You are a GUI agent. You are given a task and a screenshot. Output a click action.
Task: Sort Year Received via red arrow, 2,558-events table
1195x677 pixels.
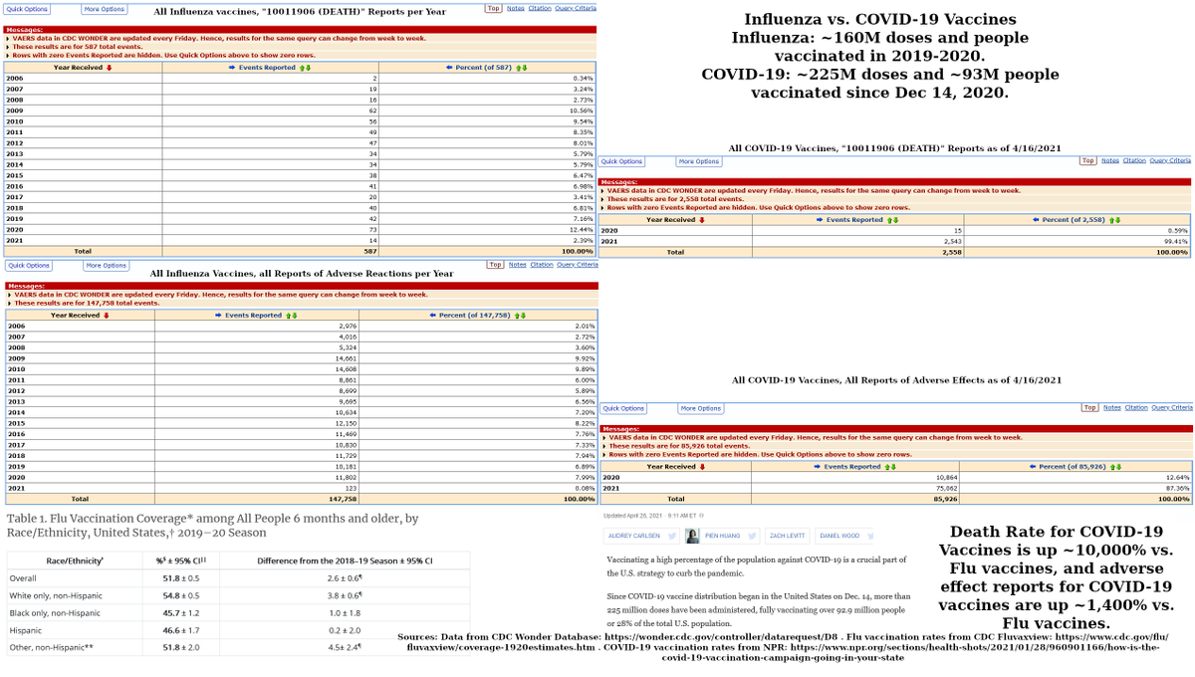[703, 220]
